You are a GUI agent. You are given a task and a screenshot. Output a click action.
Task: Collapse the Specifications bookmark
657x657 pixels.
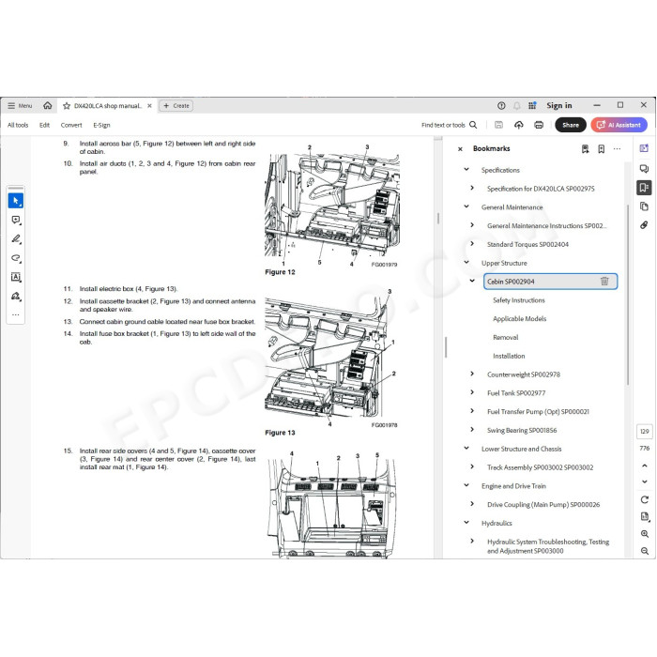466,169
